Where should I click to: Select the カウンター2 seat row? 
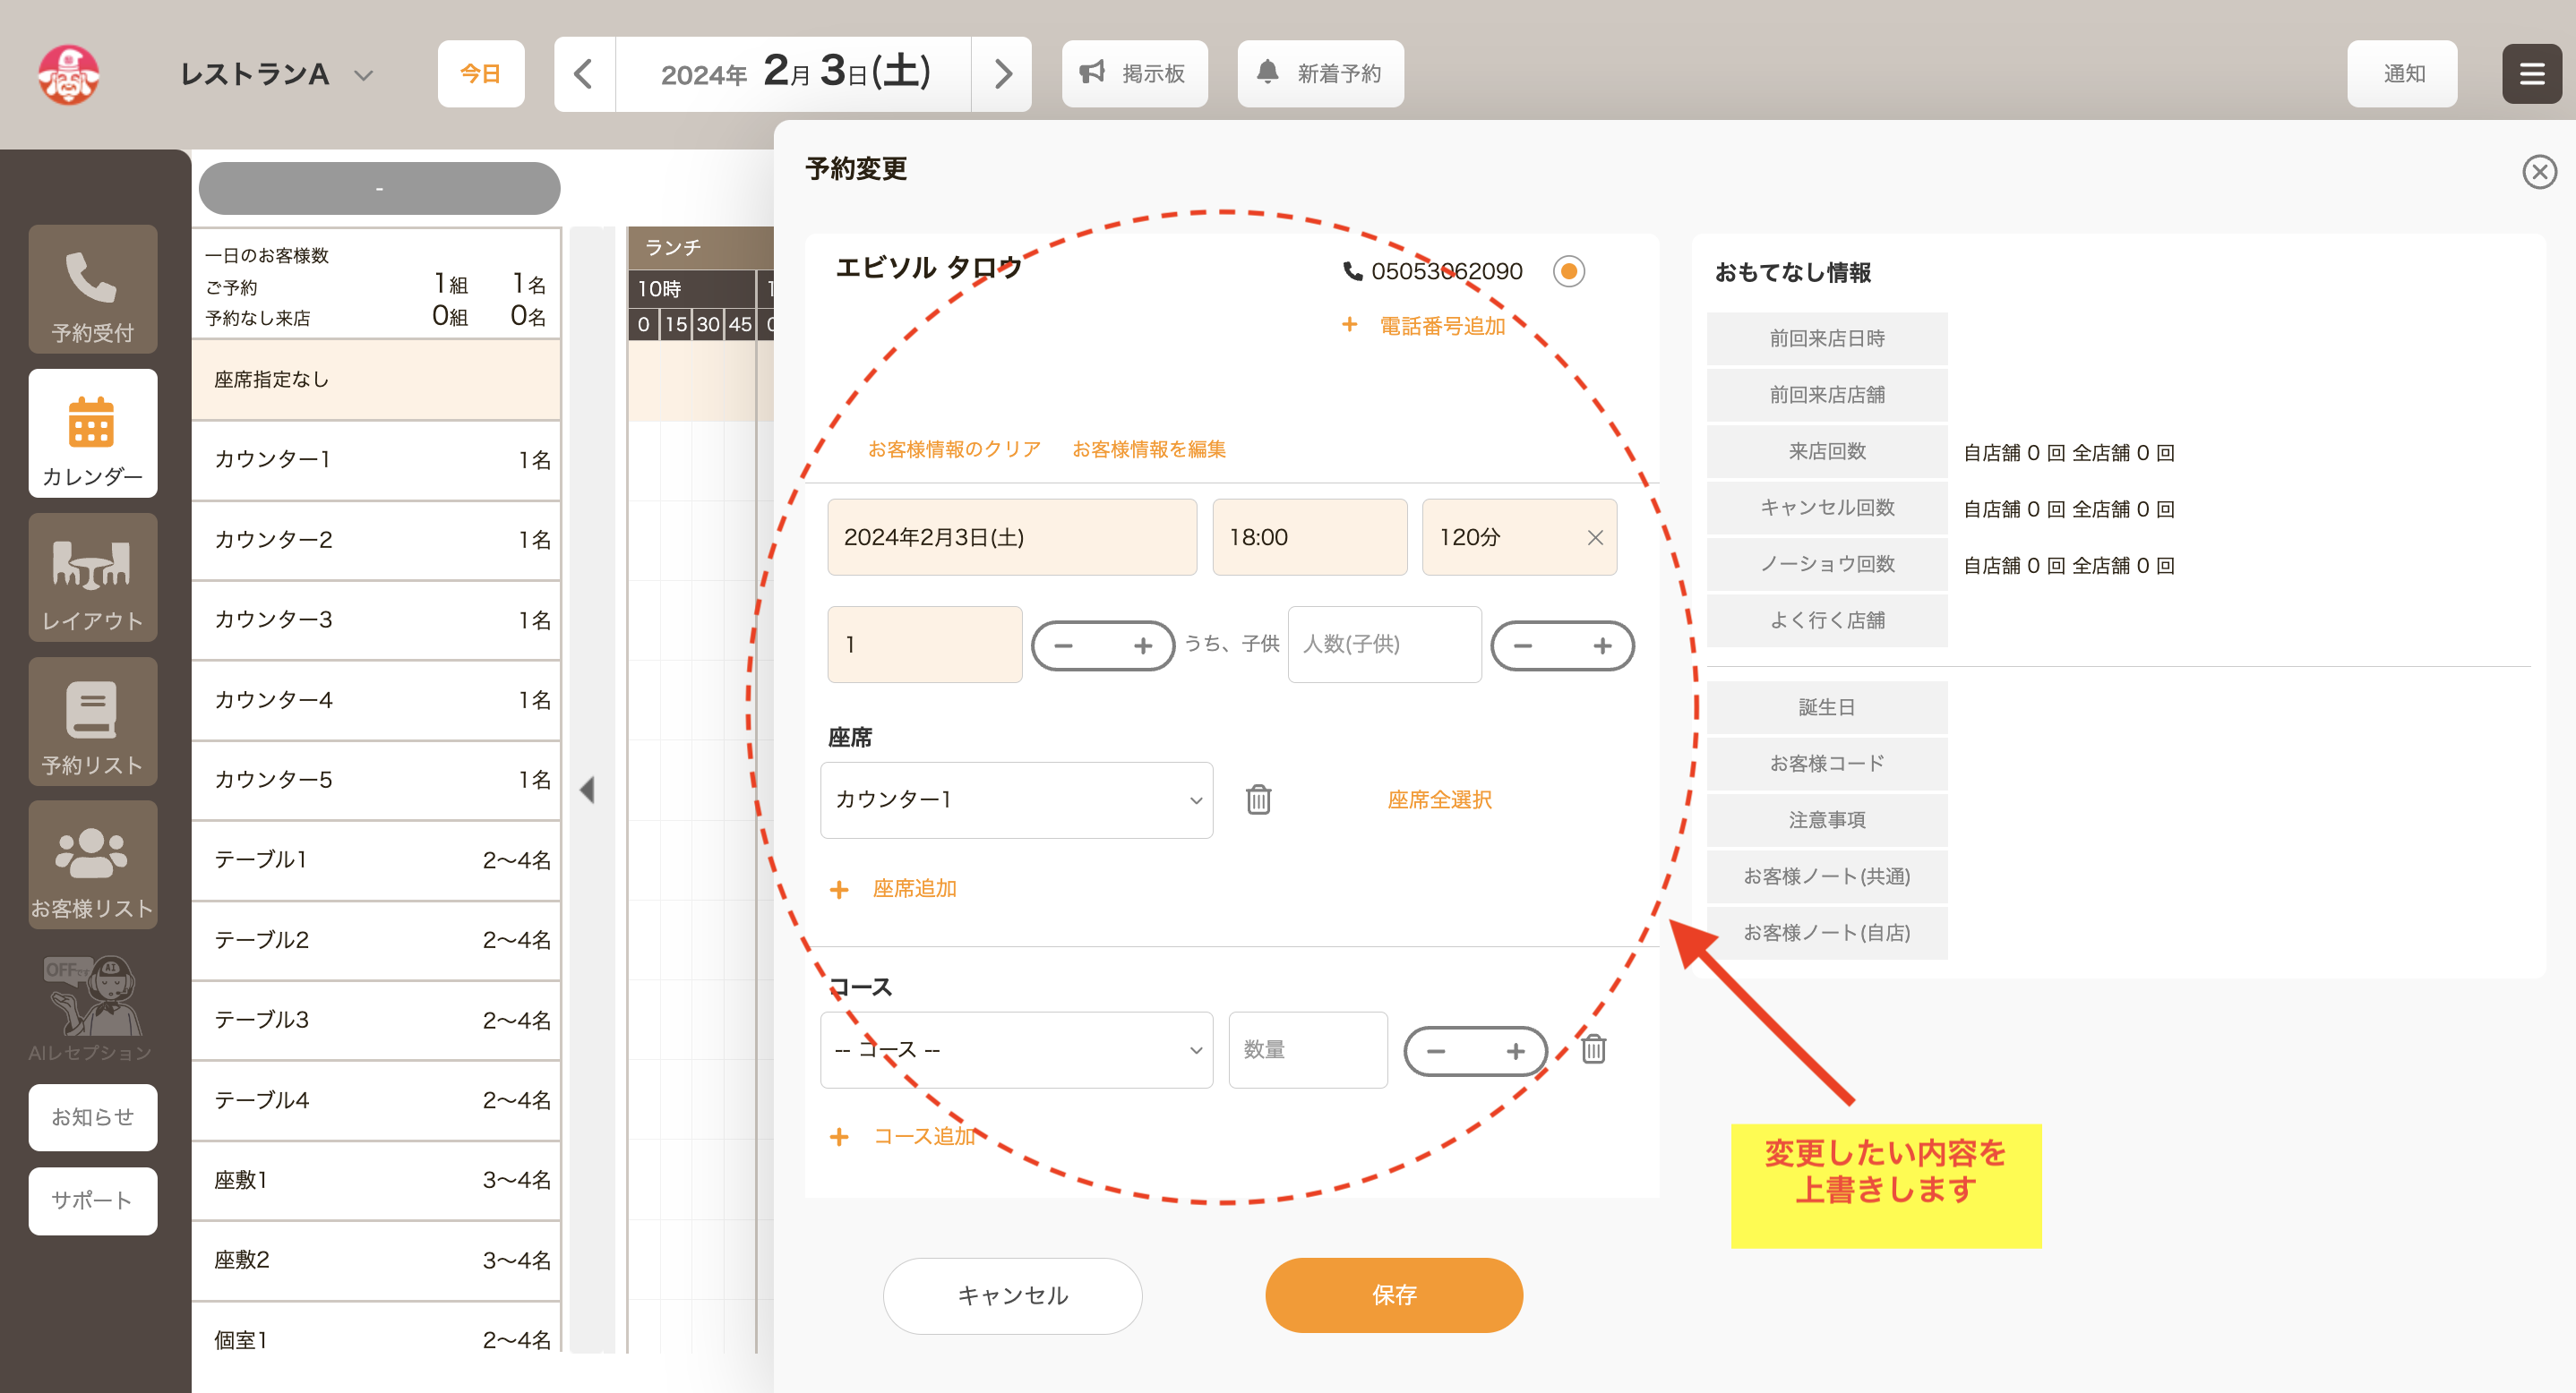tap(376, 540)
